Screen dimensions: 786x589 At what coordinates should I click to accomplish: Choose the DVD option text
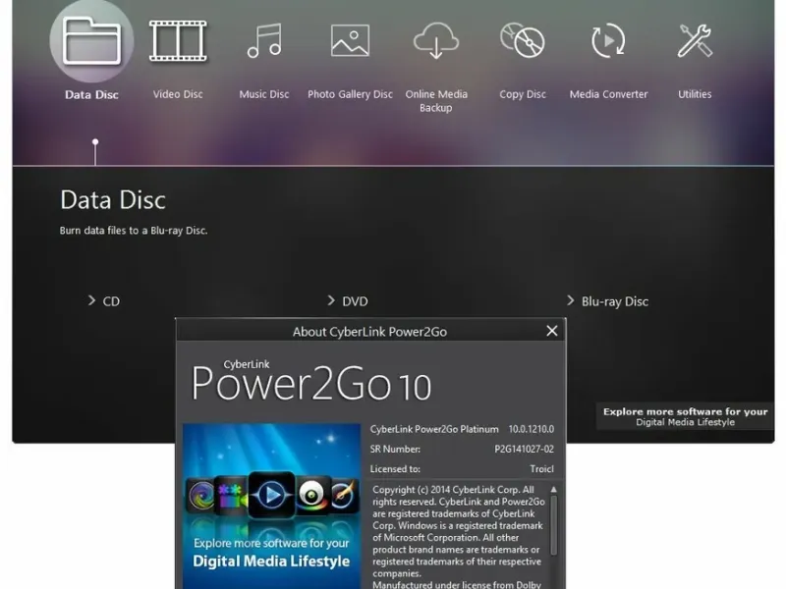pyautogui.click(x=355, y=301)
